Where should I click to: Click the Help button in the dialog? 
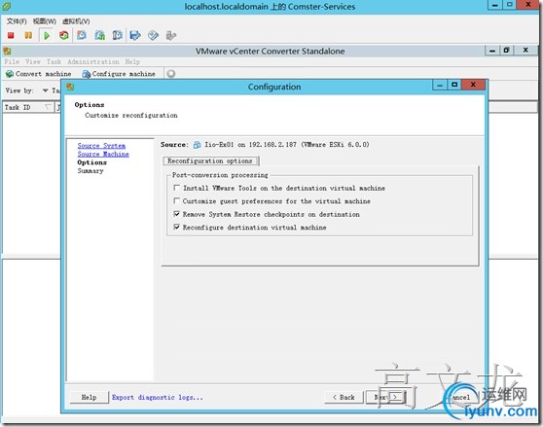coord(89,397)
